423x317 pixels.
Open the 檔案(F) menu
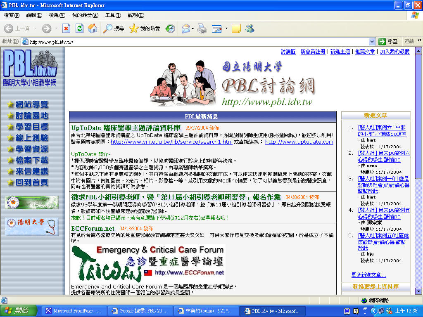pyautogui.click(x=12, y=15)
